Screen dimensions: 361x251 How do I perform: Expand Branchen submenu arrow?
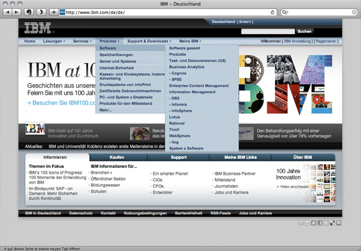111,173
